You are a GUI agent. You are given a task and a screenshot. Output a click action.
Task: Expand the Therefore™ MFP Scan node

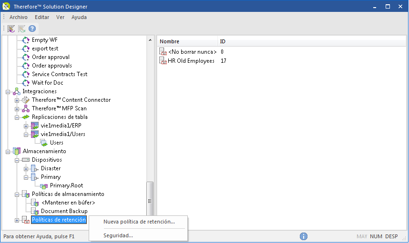click(x=17, y=109)
